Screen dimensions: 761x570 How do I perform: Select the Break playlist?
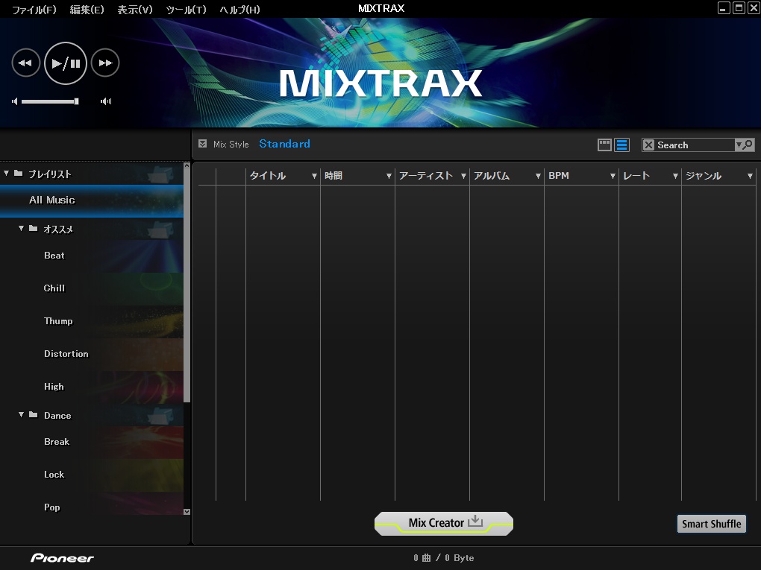point(92,442)
